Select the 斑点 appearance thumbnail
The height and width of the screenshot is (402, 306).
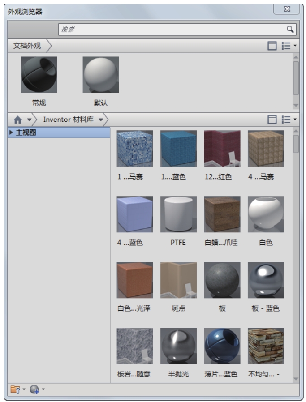[178, 280]
